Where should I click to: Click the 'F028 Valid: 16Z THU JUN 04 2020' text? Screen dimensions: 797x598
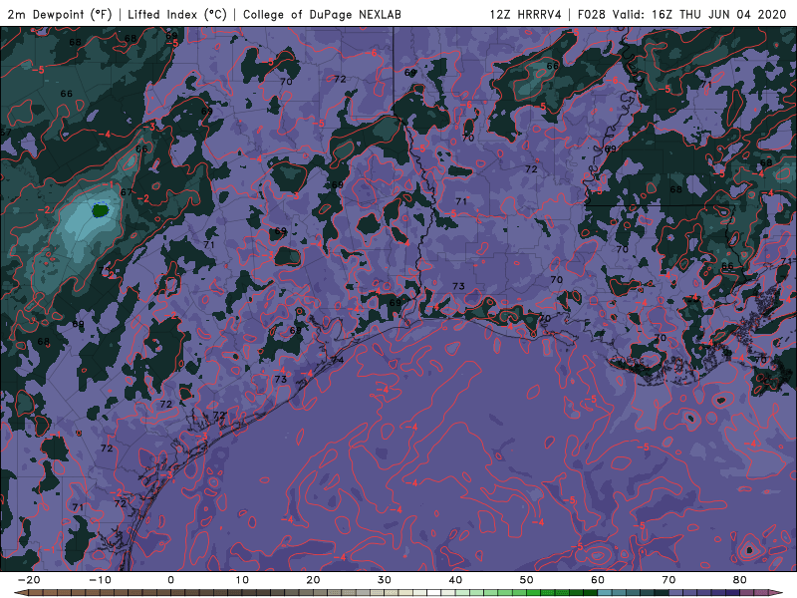click(x=682, y=14)
